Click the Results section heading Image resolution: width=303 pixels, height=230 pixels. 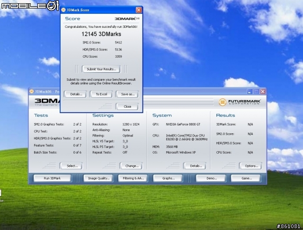225,115
